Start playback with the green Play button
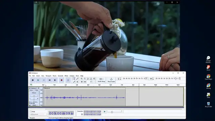215x121 pixels. click(38, 80)
